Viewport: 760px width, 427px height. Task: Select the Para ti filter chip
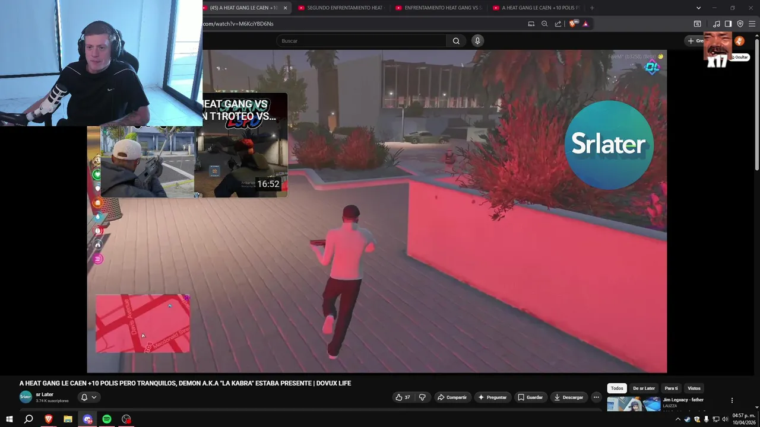[x=672, y=388]
